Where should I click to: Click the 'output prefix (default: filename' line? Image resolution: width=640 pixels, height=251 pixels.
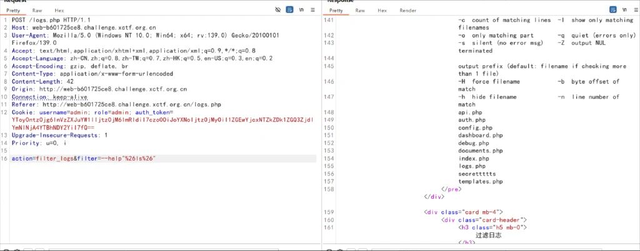[x=542, y=66]
